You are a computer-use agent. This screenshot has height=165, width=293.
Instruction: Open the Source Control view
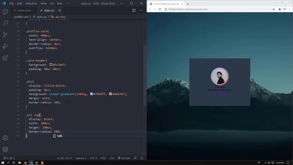5,34
